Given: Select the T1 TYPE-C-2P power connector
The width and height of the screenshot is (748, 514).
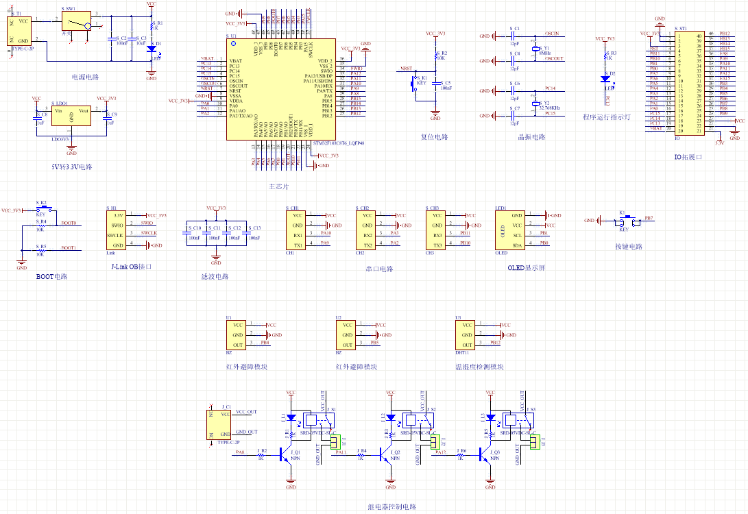Looking at the screenshot, I should click(19, 32).
